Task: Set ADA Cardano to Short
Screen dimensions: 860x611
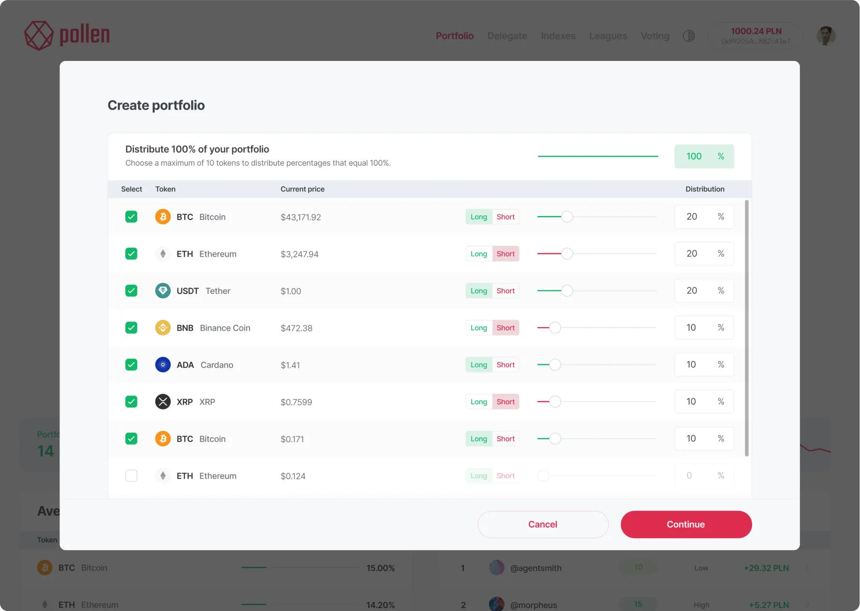Action: [x=505, y=364]
